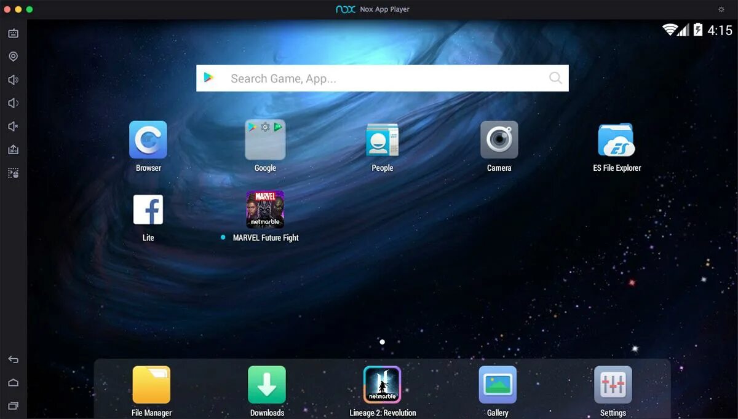The image size is (738, 419).
Task: Click the Nox App Player title text
Action: tap(384, 9)
